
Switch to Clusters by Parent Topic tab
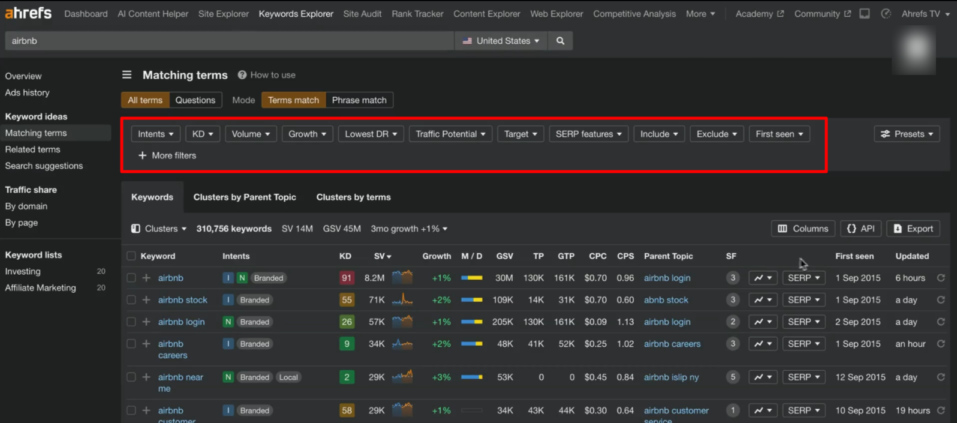coord(245,197)
